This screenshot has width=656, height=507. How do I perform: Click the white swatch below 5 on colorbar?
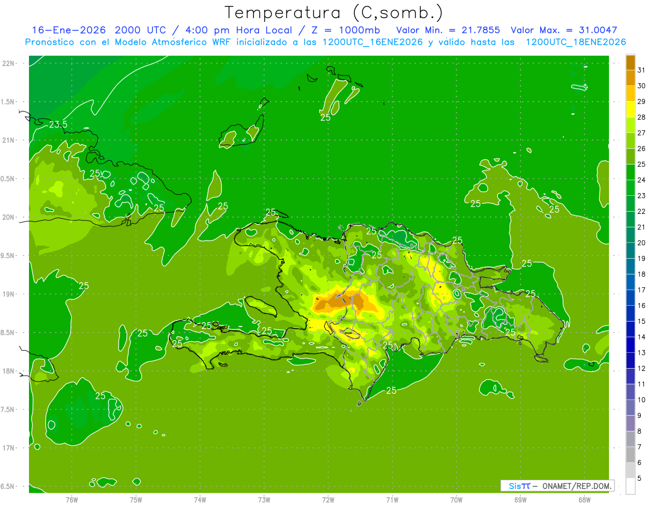[x=630, y=486]
